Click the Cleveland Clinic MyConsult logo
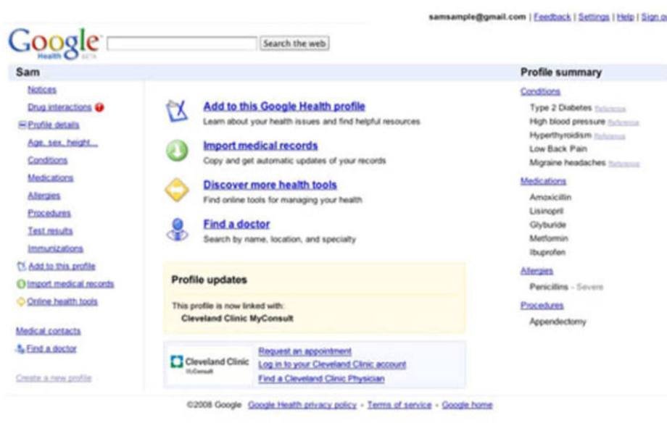667x444 pixels. point(210,364)
